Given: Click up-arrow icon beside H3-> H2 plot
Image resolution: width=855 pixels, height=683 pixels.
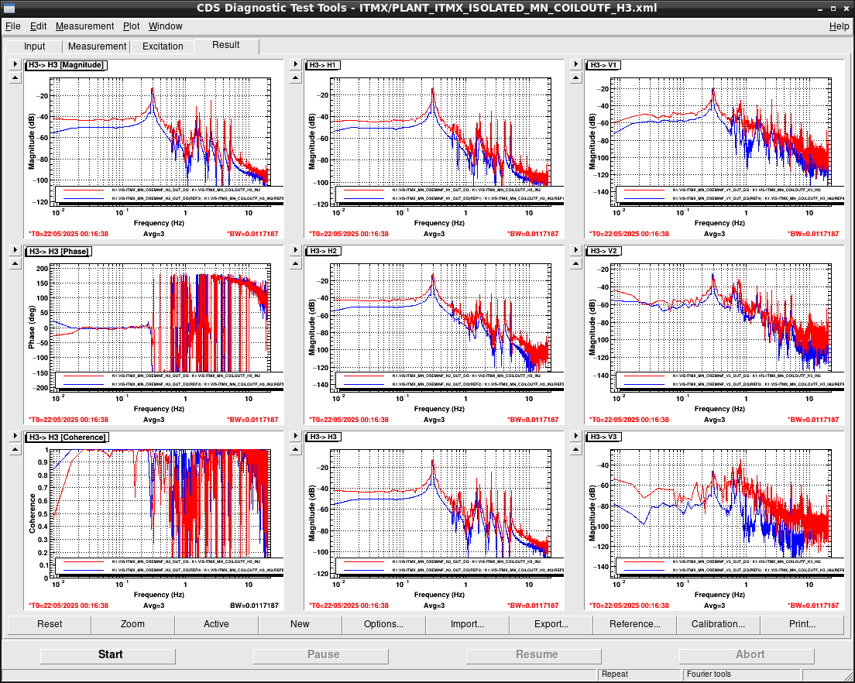Looking at the screenshot, I should tap(296, 264).
